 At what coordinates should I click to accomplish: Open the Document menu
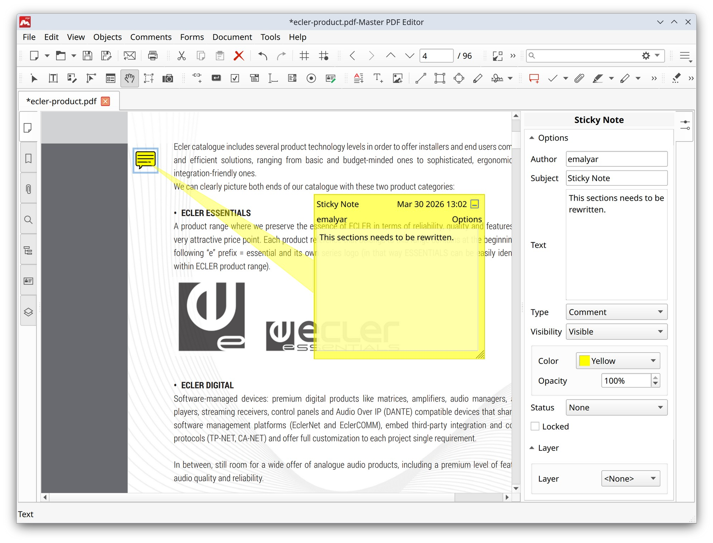click(x=232, y=37)
